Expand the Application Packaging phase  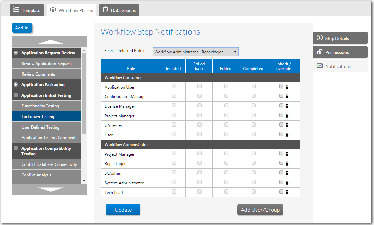pyautogui.click(x=16, y=85)
